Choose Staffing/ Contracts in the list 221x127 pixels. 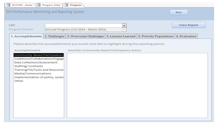click(x=39, y=66)
